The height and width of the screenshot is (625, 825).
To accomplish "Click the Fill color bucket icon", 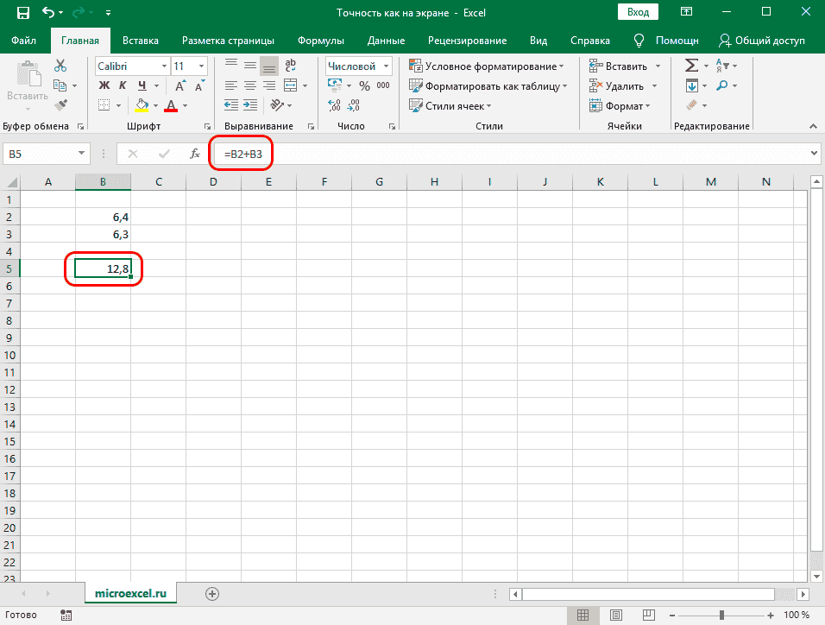I will tap(143, 104).
